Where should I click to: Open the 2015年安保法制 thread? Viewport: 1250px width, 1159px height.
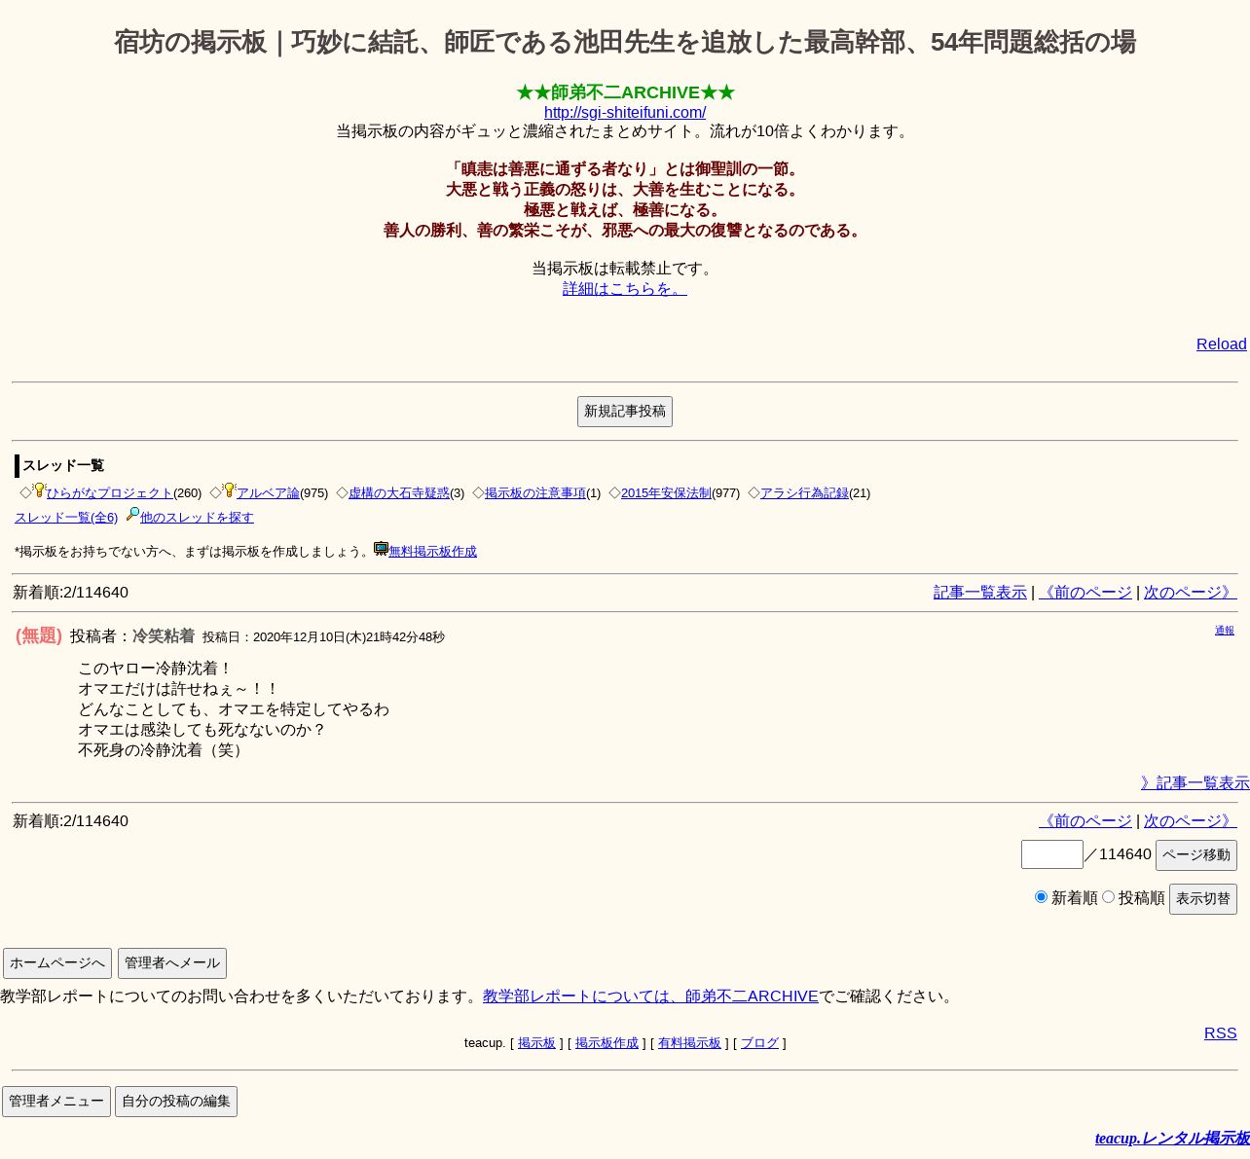(x=666, y=493)
